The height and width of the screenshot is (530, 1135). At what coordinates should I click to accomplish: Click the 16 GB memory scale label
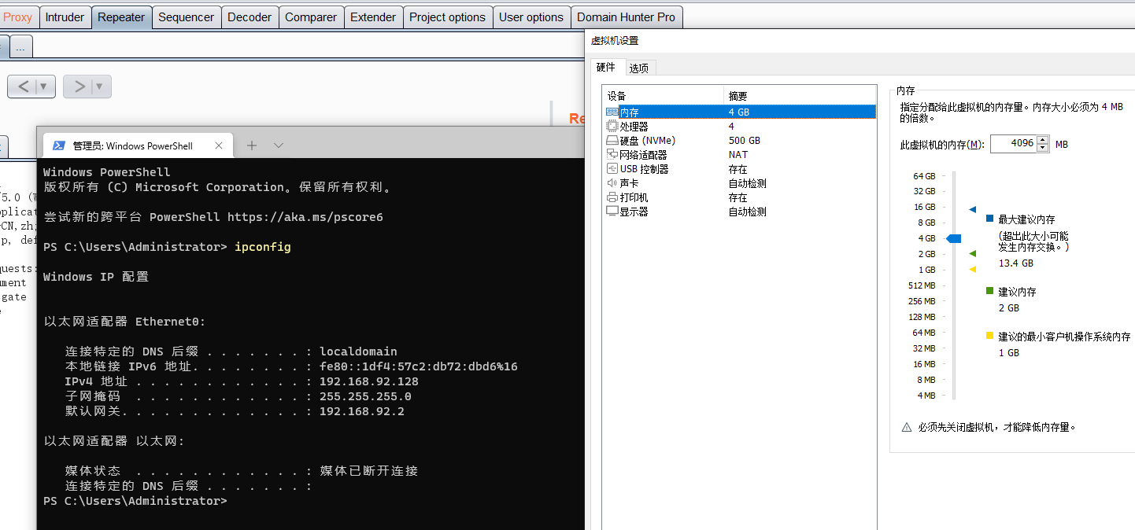click(x=924, y=208)
